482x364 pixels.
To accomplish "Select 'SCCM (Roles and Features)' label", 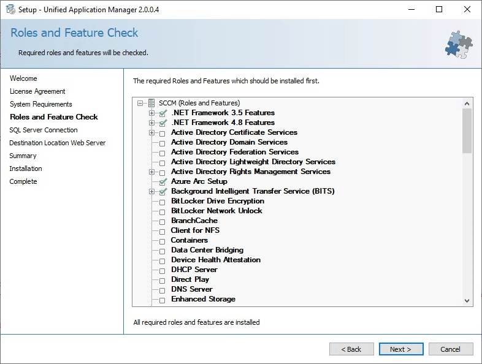I will [199, 103].
